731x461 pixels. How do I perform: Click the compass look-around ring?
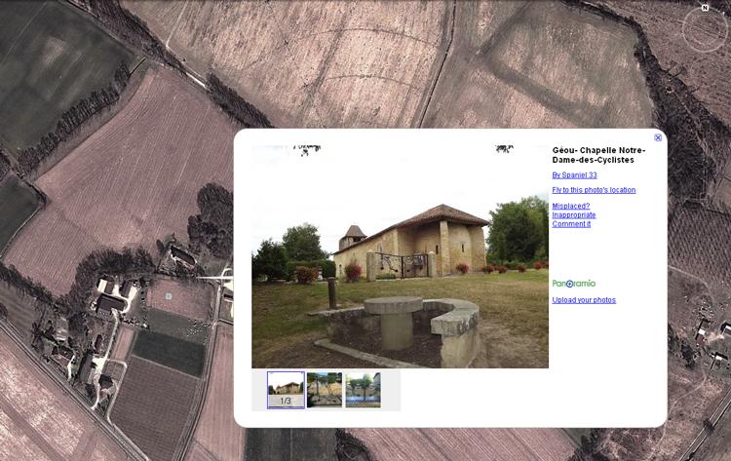pos(704,30)
